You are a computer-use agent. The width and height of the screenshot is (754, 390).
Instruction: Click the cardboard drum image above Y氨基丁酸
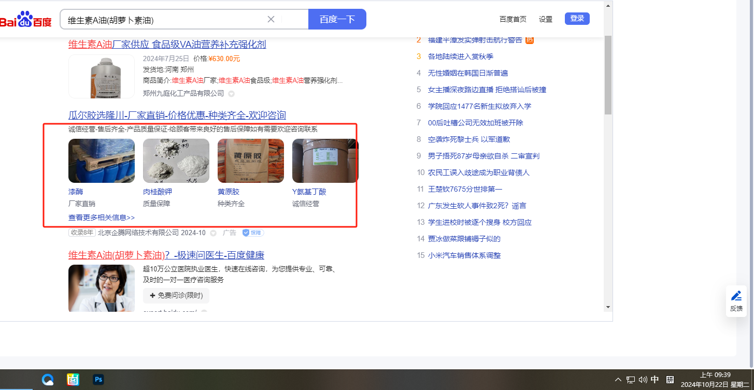[325, 161]
